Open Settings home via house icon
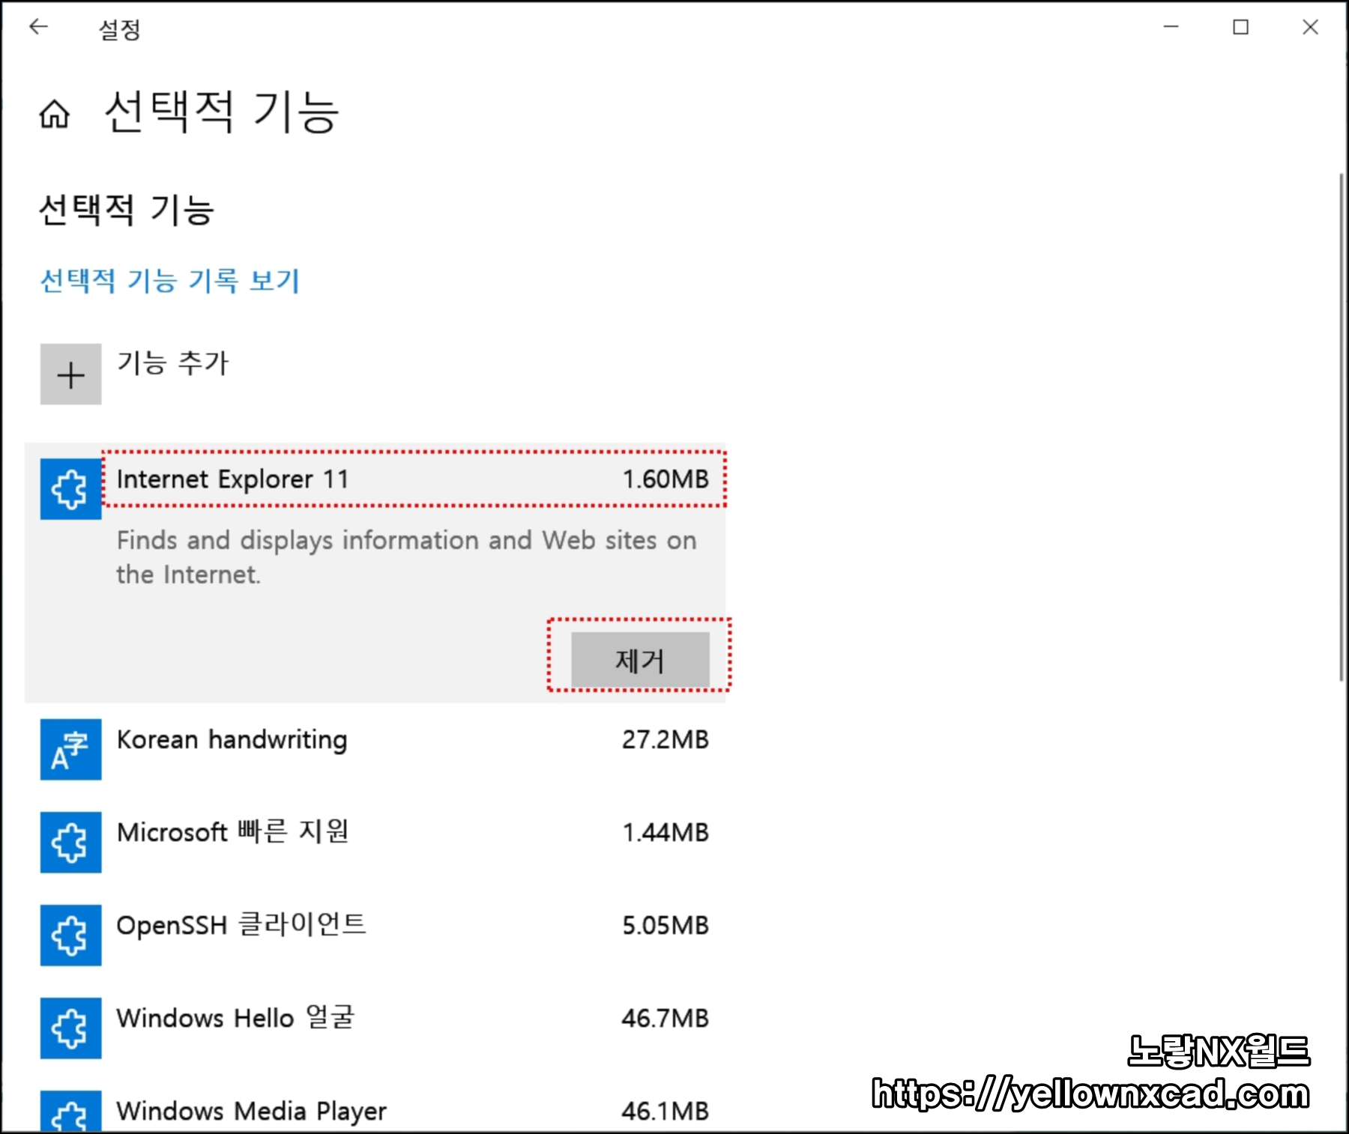 55,114
